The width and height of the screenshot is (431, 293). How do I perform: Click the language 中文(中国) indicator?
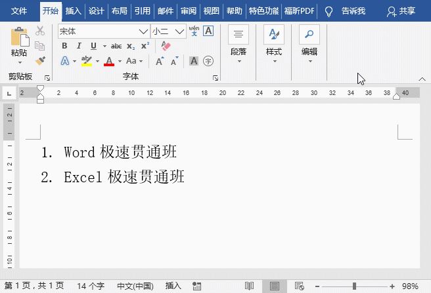pos(135,286)
